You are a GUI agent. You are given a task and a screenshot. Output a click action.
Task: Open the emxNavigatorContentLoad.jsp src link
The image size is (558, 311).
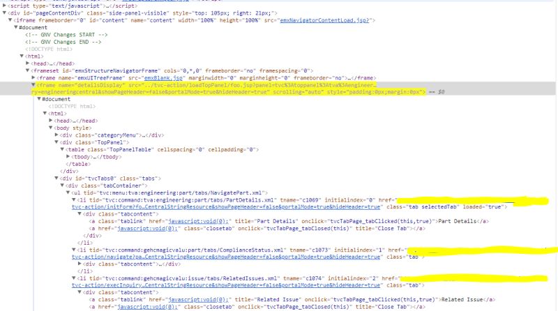(x=324, y=20)
